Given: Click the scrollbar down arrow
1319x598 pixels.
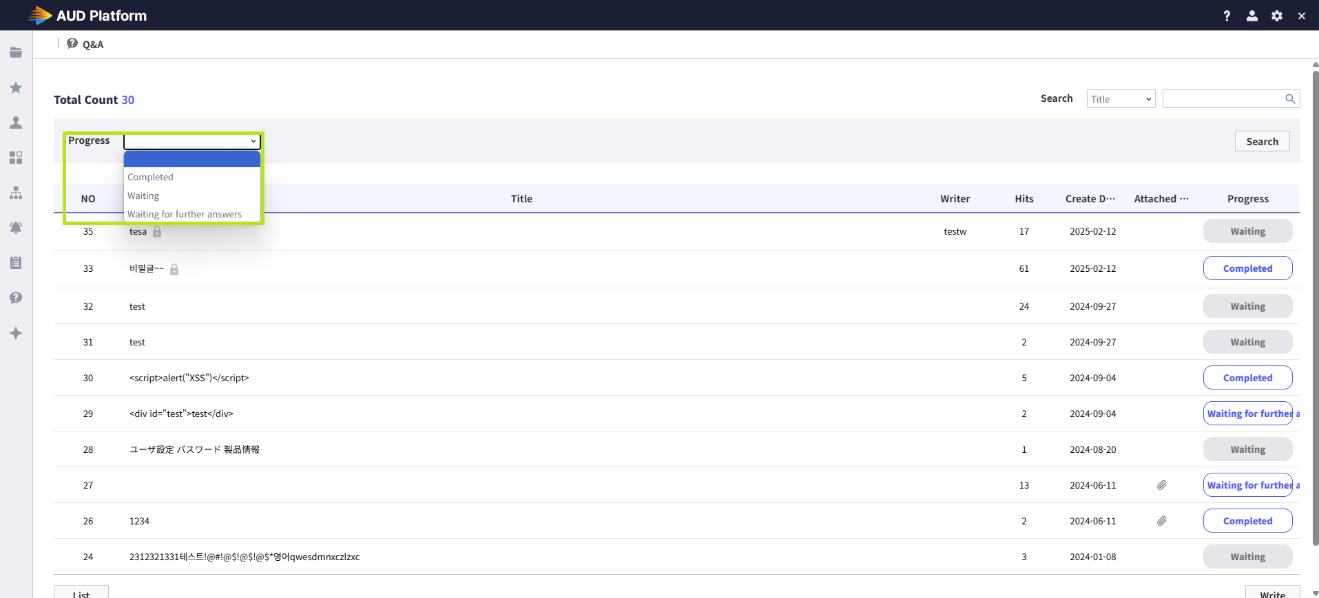Looking at the screenshot, I should coord(1315,593).
